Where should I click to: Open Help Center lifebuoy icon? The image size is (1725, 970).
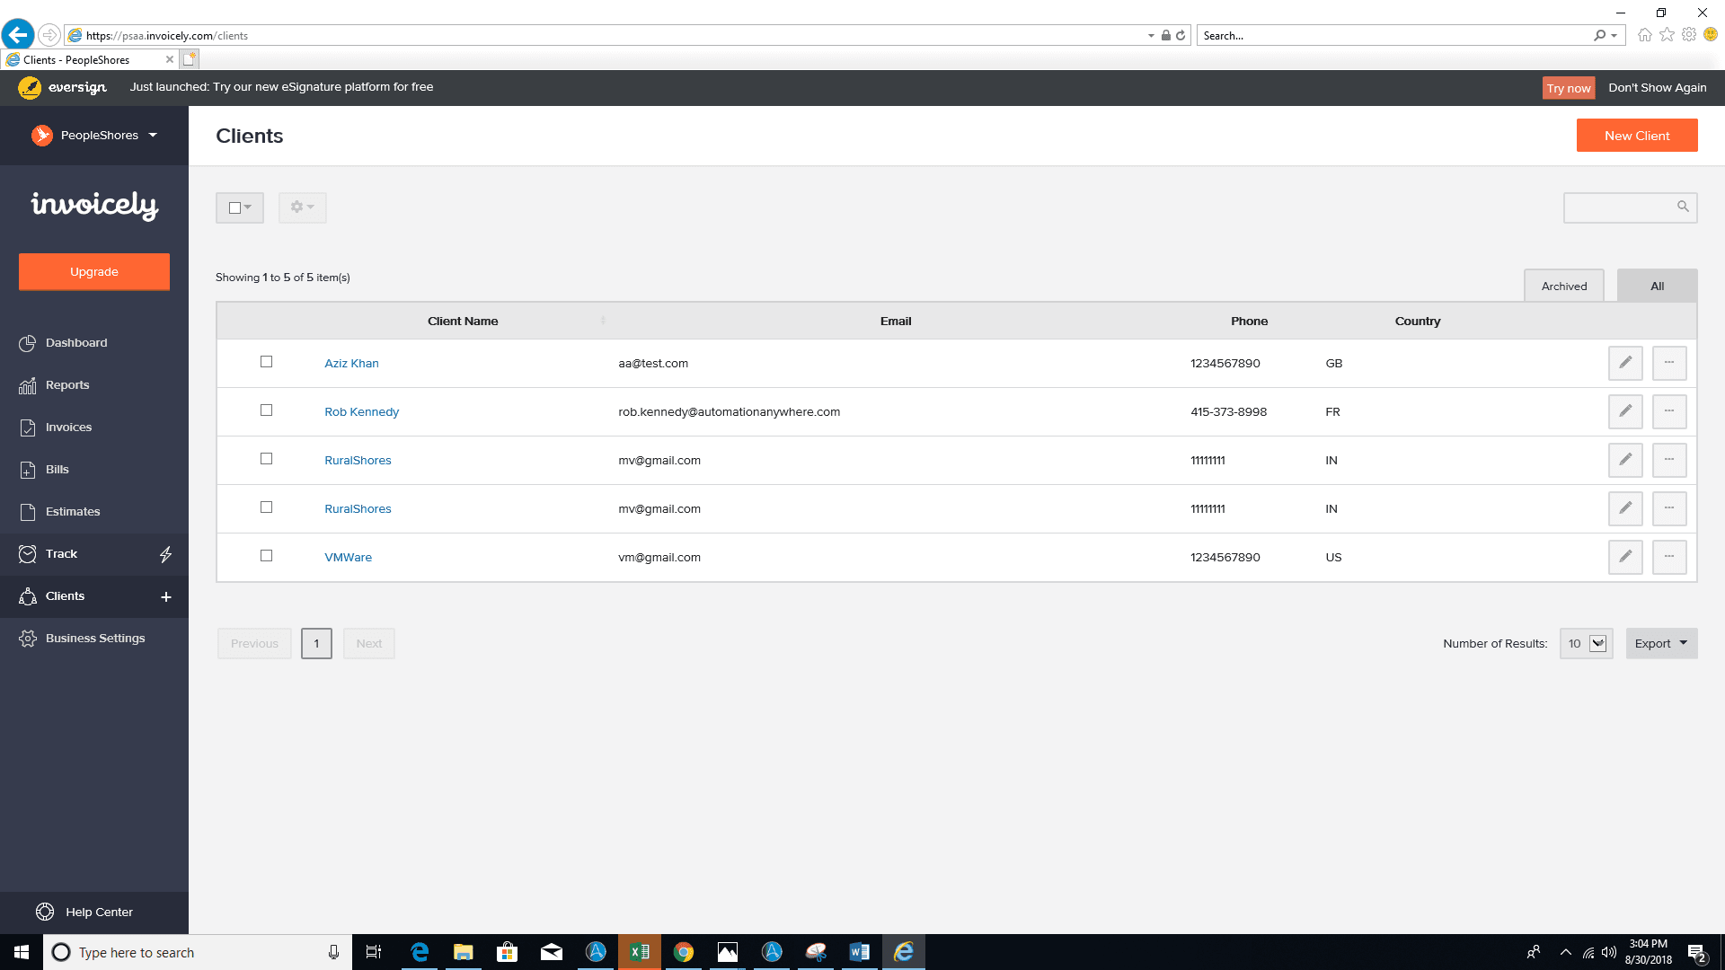click(x=45, y=912)
